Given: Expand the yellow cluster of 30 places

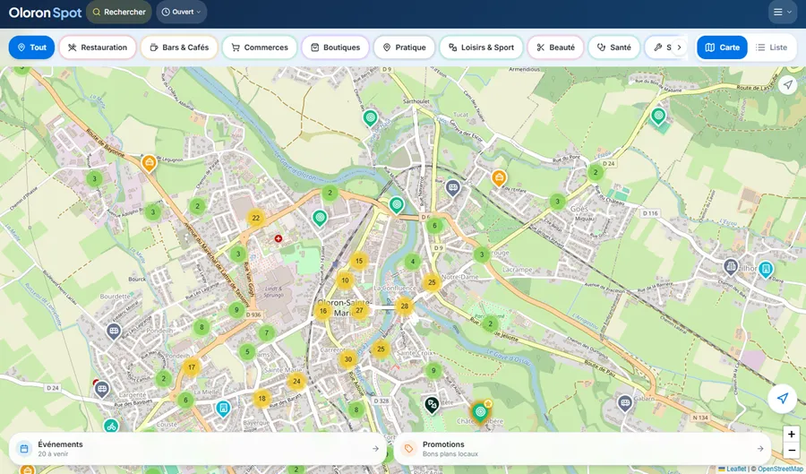Looking at the screenshot, I should tap(348, 359).
